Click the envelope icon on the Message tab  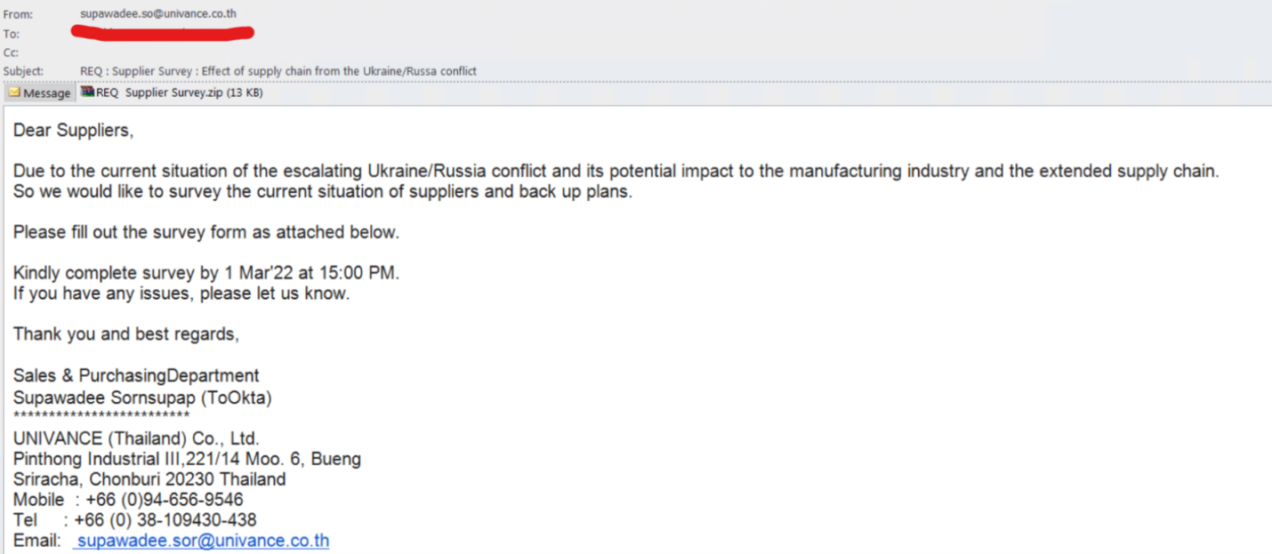tap(14, 92)
